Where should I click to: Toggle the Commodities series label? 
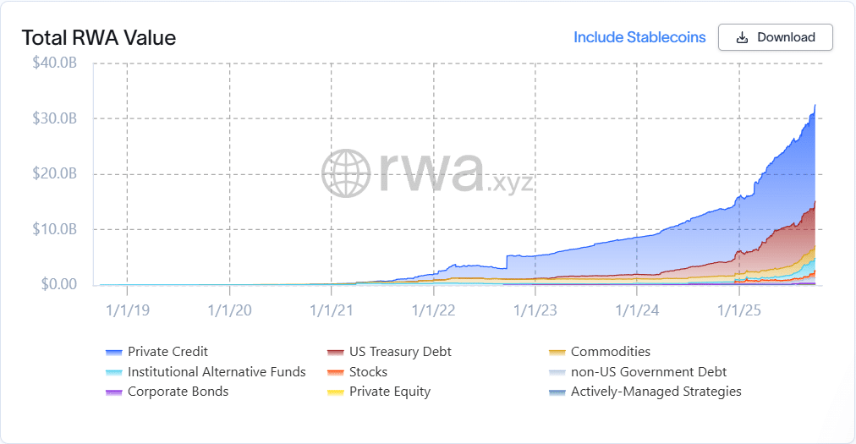610,352
